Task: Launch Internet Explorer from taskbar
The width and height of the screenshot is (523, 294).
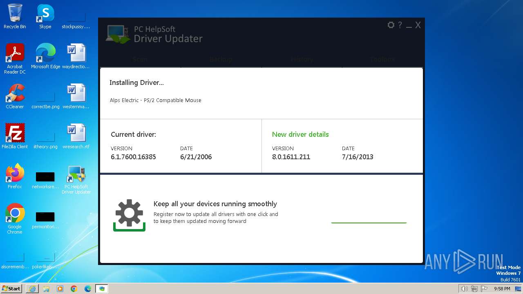Action: pyautogui.click(x=32, y=289)
